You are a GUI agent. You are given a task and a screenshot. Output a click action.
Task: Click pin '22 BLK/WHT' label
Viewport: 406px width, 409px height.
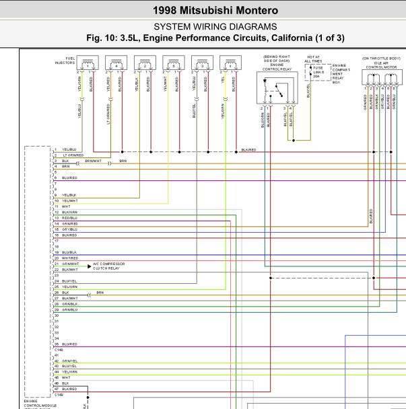pos(66,270)
